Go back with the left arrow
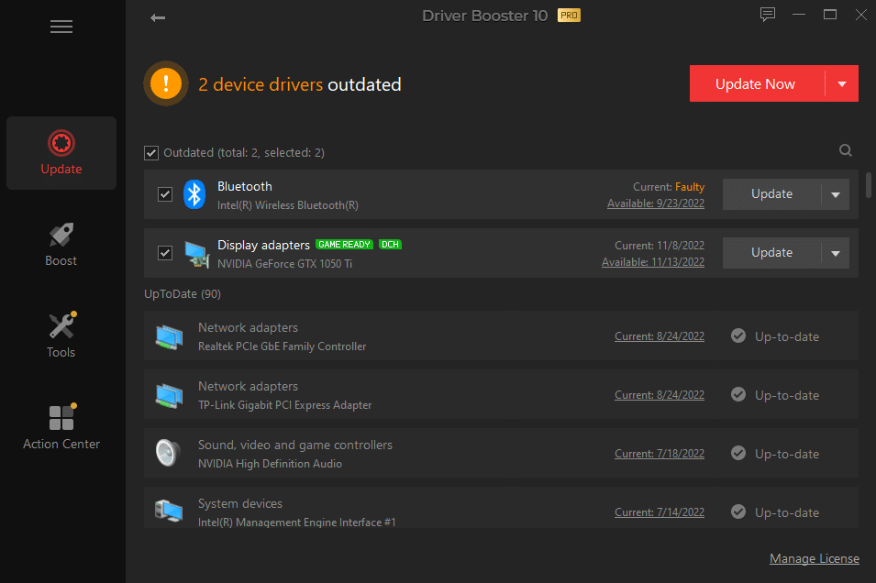 [x=158, y=17]
